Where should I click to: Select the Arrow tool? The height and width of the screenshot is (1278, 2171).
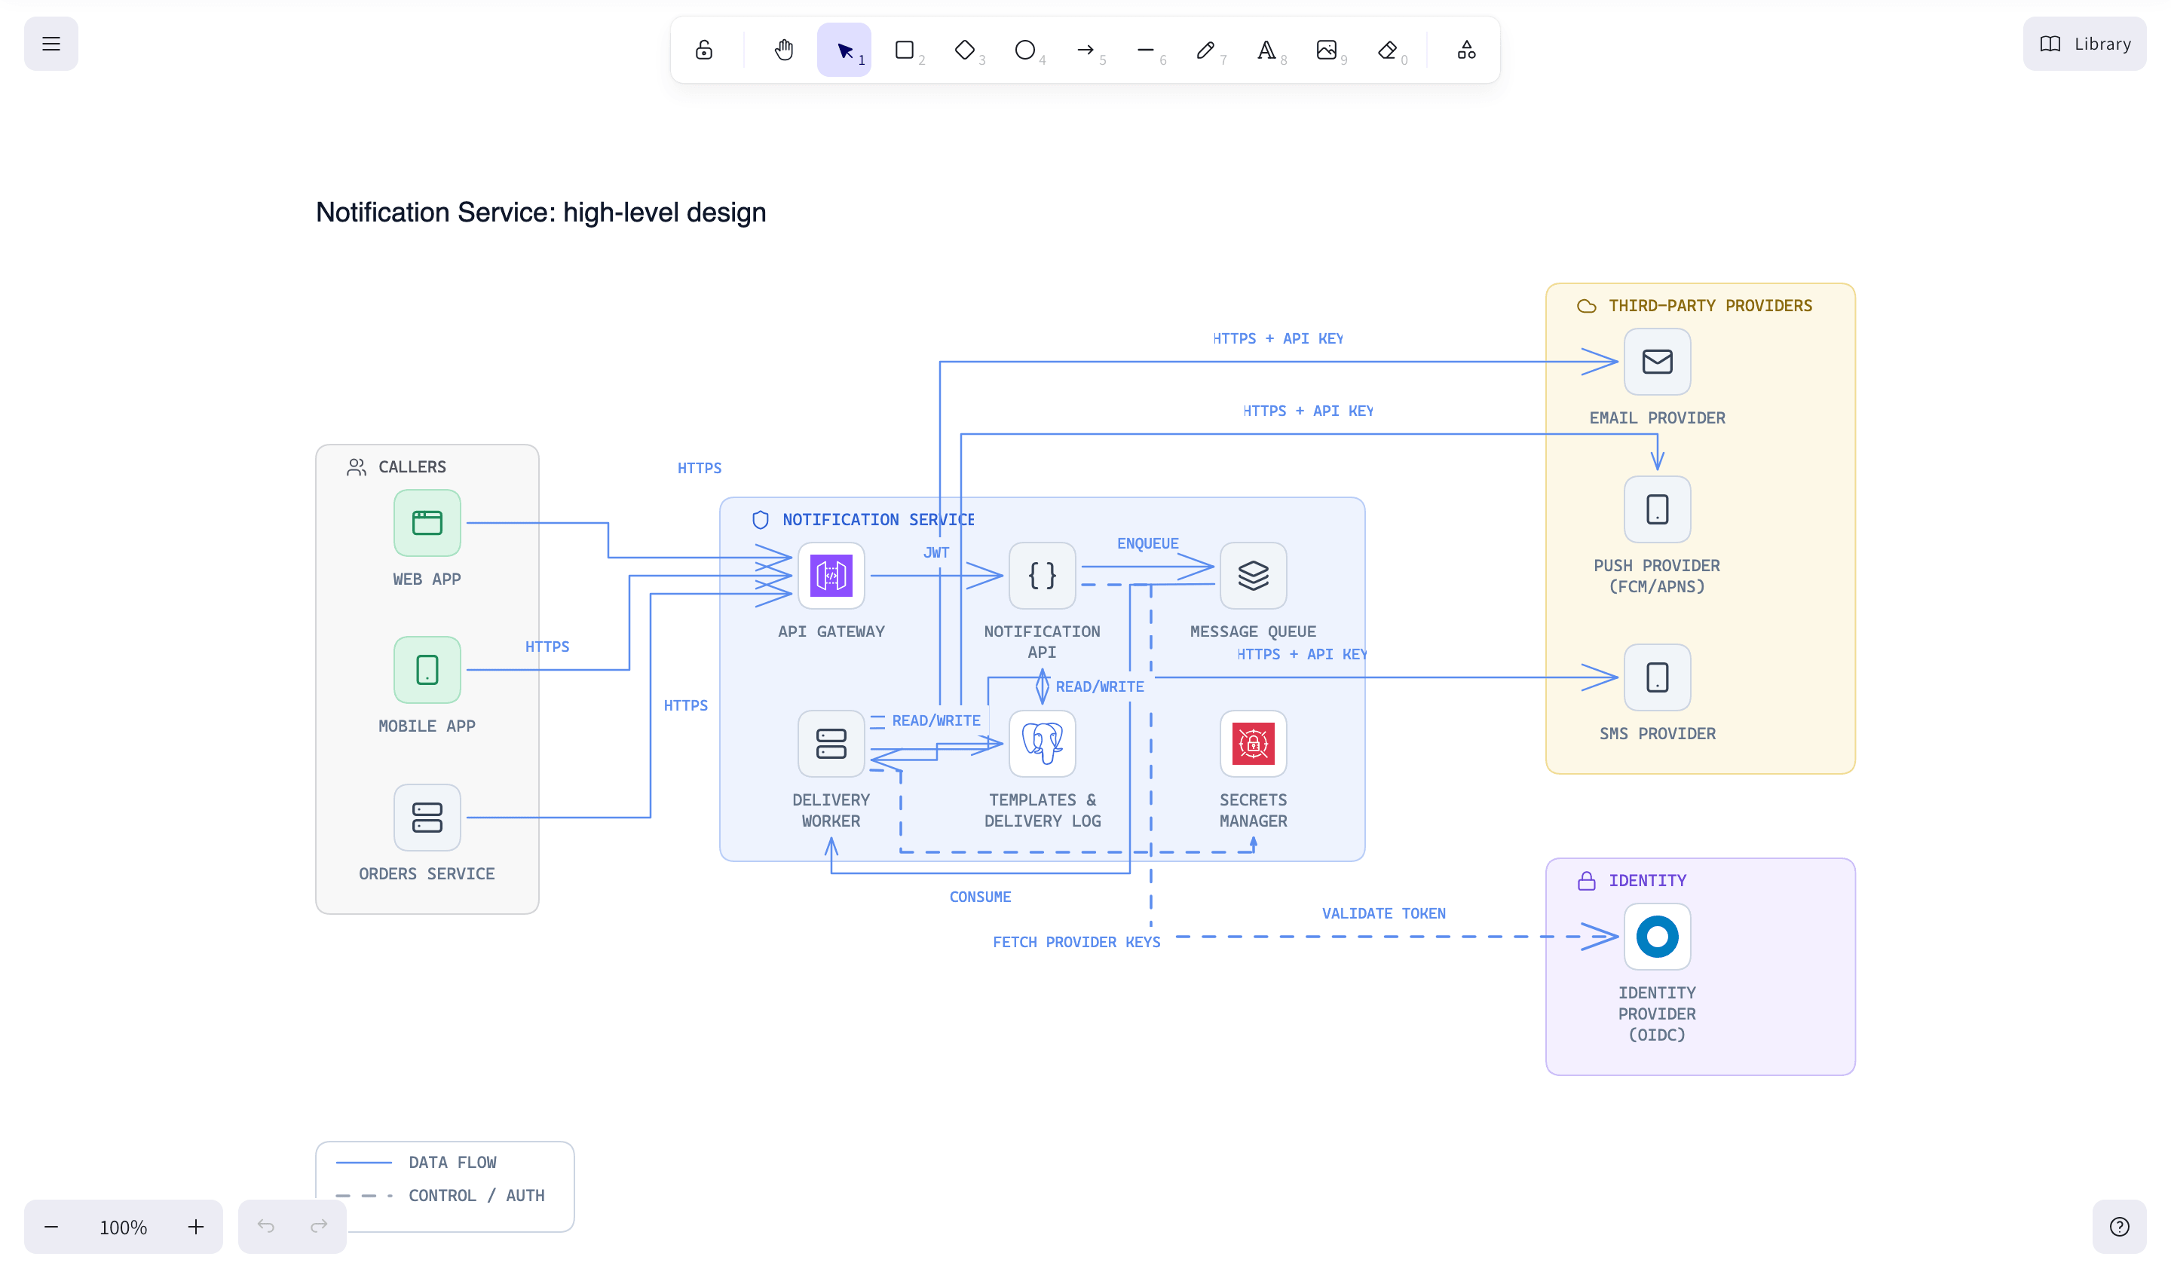(x=1085, y=50)
